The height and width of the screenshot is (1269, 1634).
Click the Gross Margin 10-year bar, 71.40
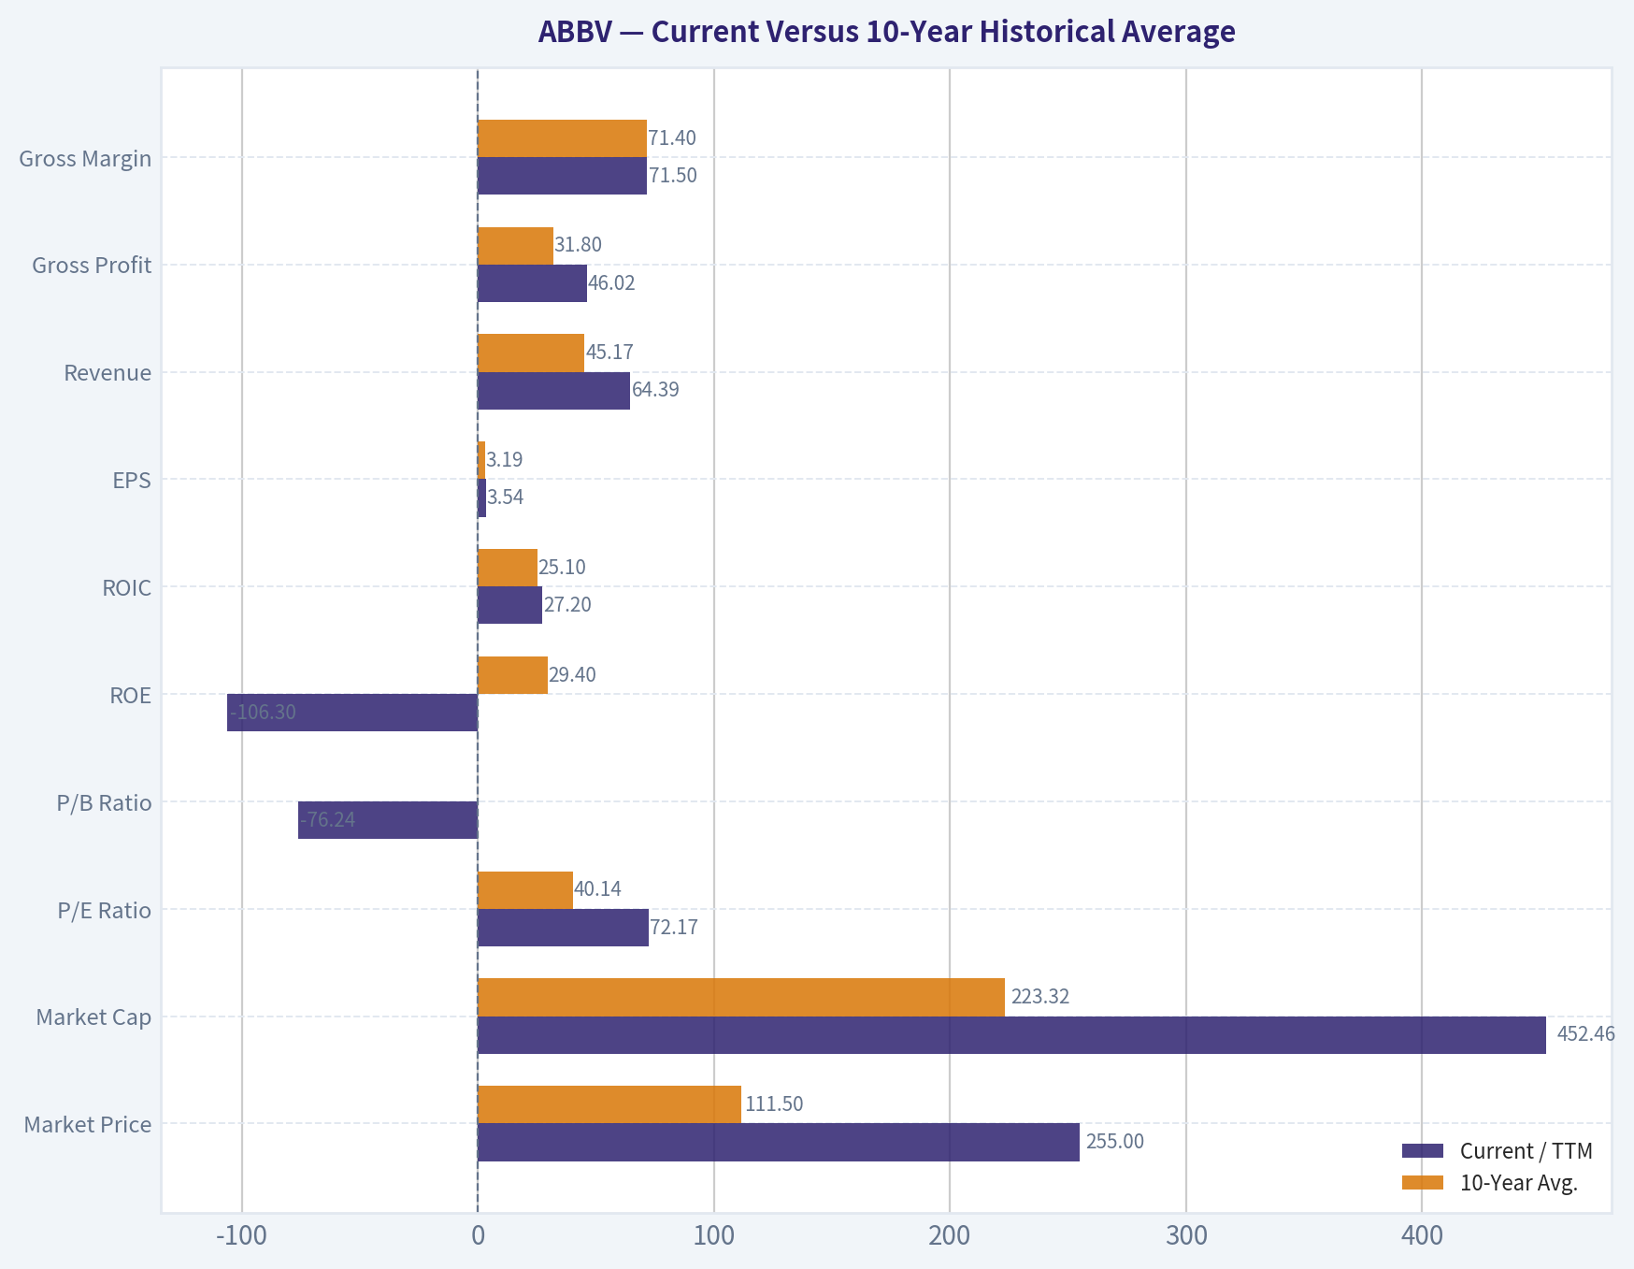coord(562,138)
